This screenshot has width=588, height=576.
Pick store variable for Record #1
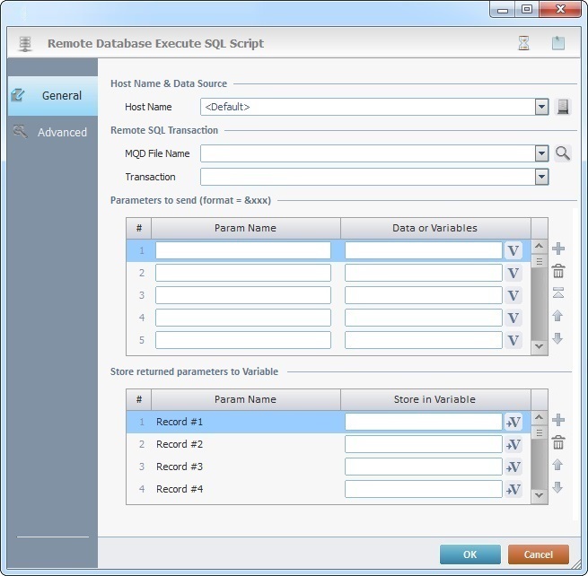pyautogui.click(x=513, y=422)
